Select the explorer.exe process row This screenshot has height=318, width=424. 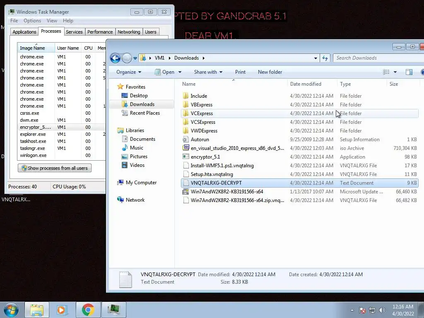[62, 134]
